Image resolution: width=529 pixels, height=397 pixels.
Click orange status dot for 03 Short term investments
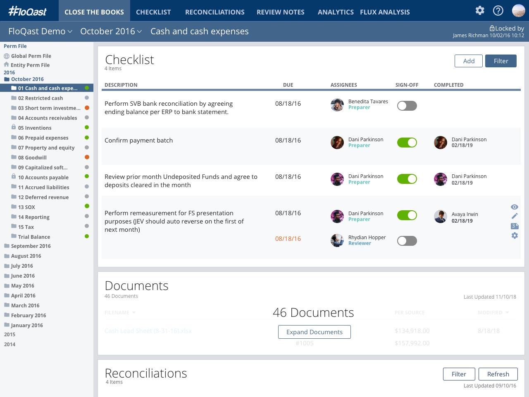point(87,108)
